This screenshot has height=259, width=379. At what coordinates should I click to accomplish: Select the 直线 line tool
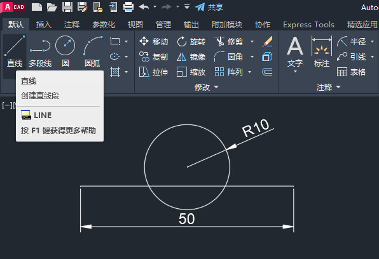(15, 51)
